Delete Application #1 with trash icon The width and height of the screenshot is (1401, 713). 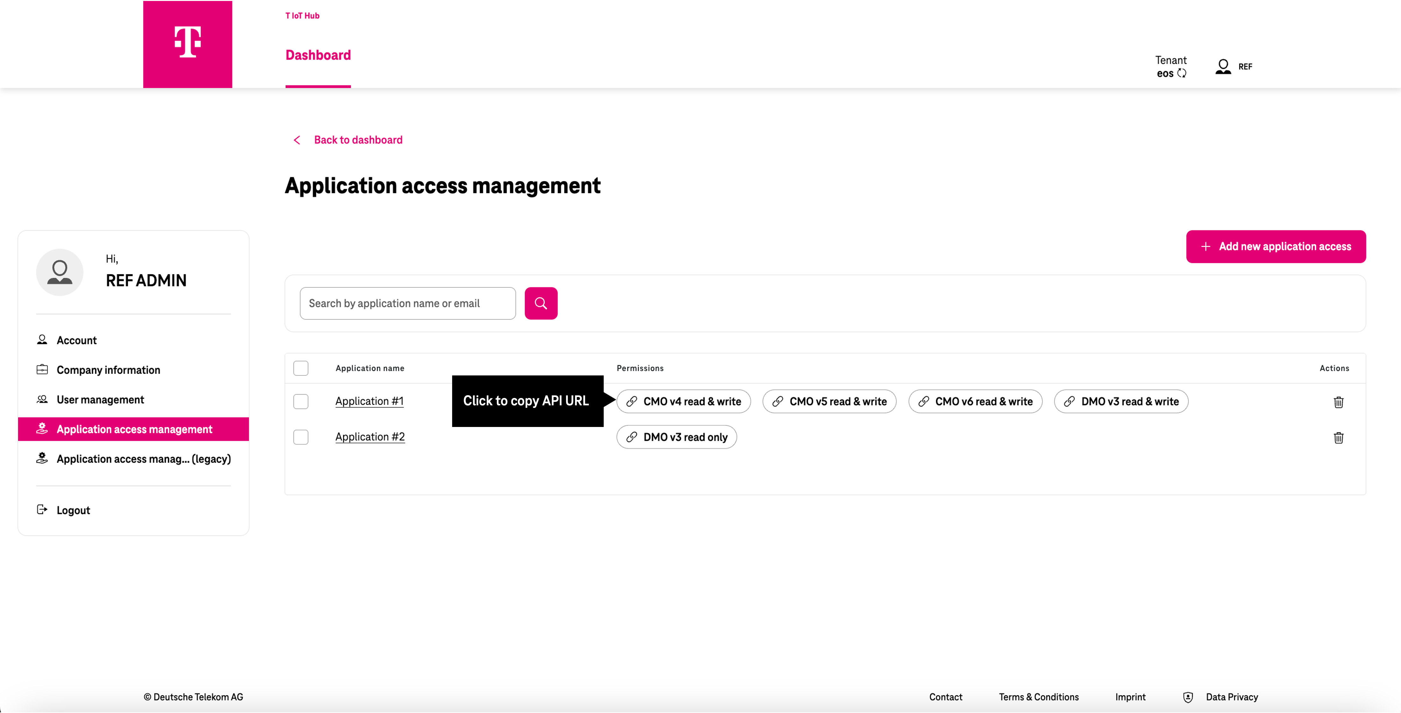(x=1339, y=402)
